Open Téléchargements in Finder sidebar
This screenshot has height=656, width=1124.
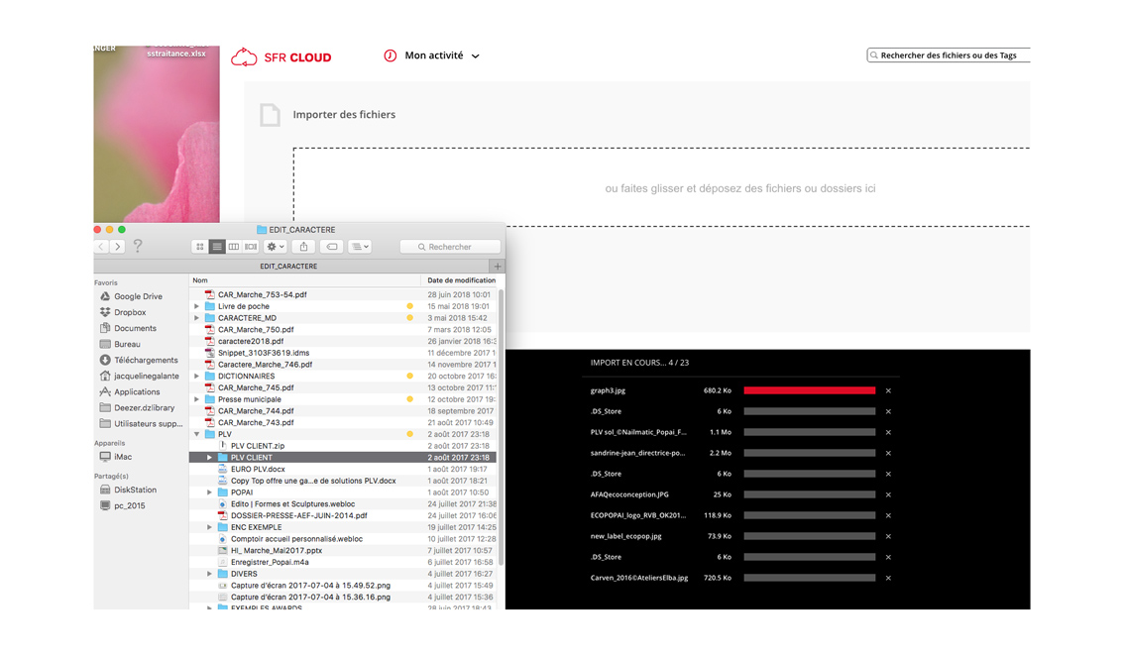139,360
